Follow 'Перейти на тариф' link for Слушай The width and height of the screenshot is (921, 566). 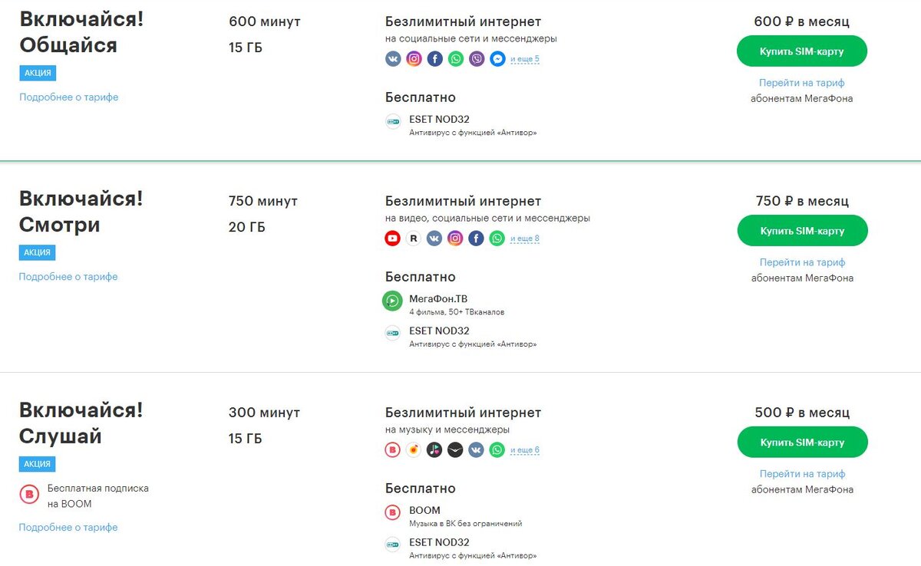coord(802,474)
